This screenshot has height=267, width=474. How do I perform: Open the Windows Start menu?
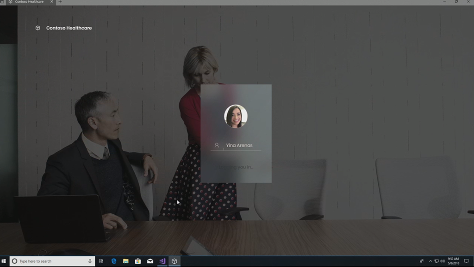[4, 261]
